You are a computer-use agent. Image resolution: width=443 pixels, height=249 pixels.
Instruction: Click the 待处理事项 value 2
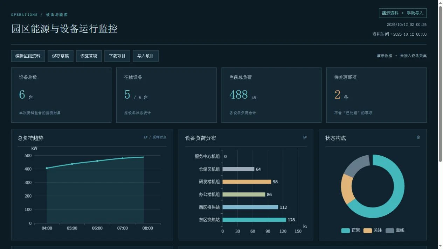[338, 94]
